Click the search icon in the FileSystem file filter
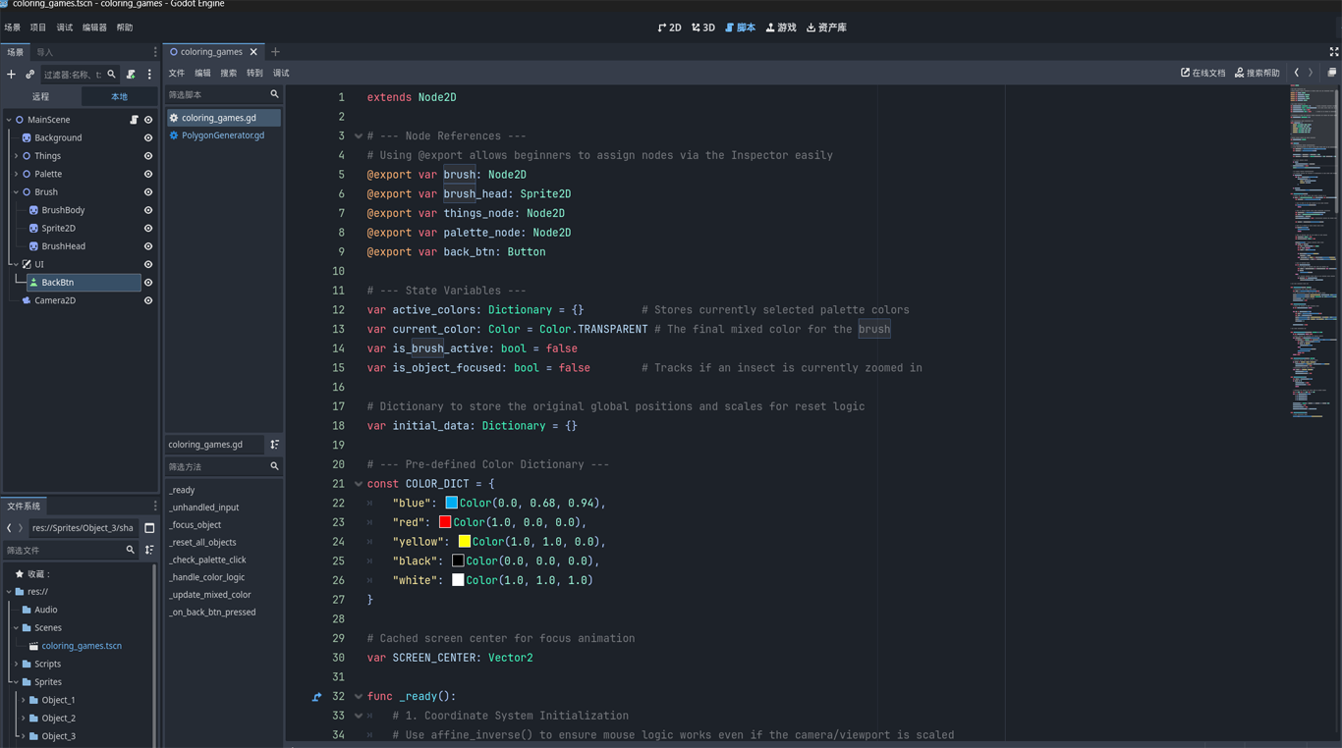 pos(130,551)
